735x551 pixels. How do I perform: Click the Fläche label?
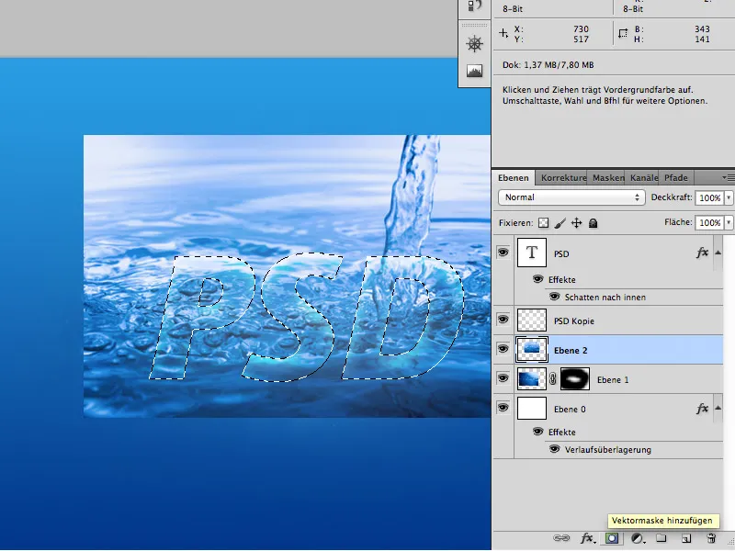coord(678,222)
